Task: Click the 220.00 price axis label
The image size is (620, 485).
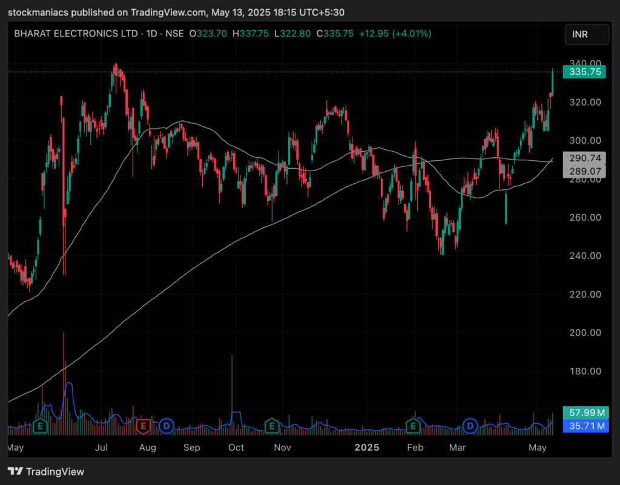Action: pos(585,295)
